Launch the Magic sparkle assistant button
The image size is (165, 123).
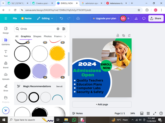coord(6,110)
